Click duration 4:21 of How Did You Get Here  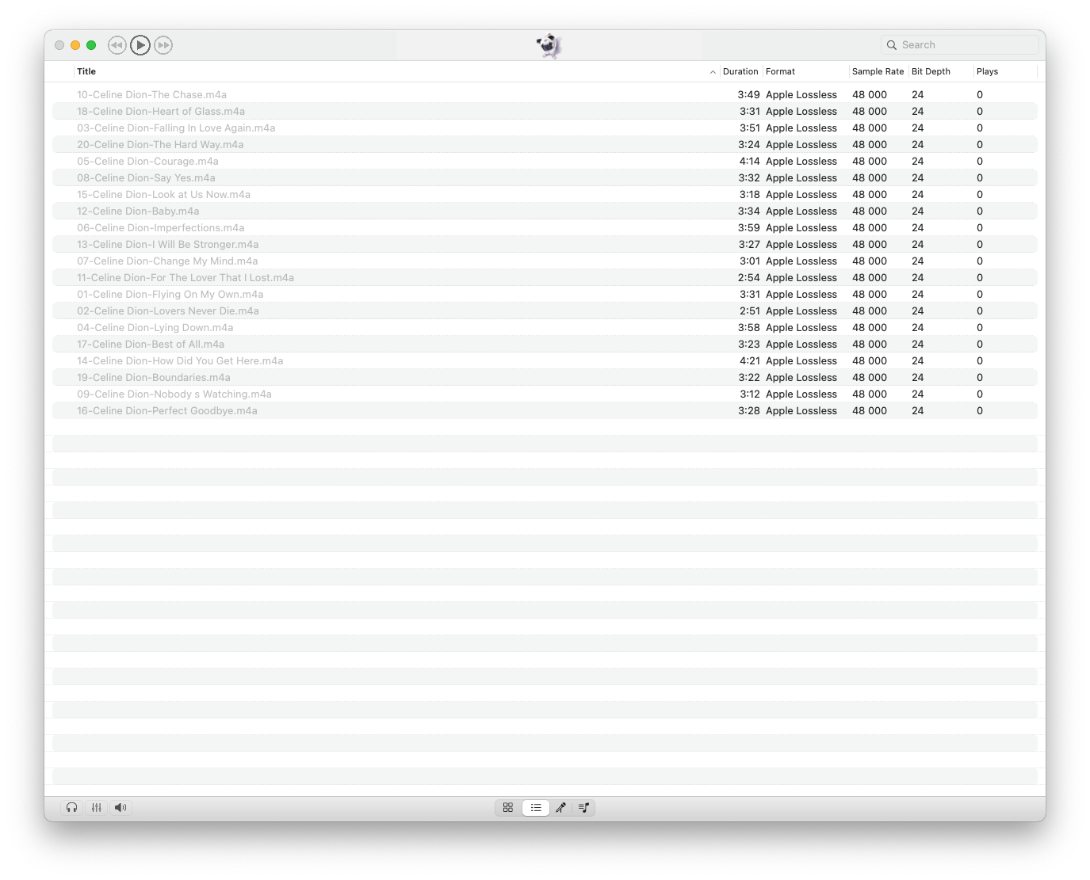click(749, 361)
